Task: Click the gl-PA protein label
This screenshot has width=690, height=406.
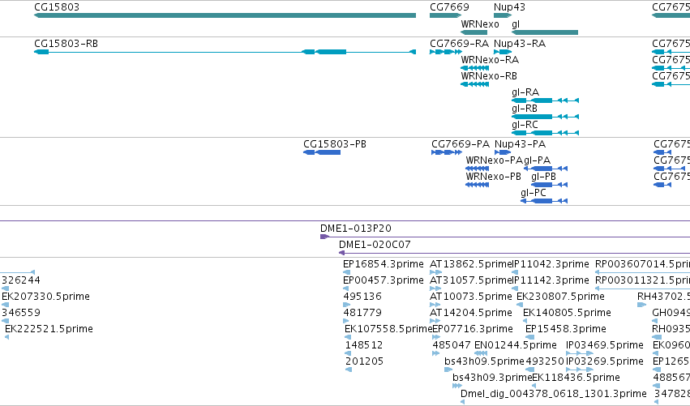Action: point(538,160)
